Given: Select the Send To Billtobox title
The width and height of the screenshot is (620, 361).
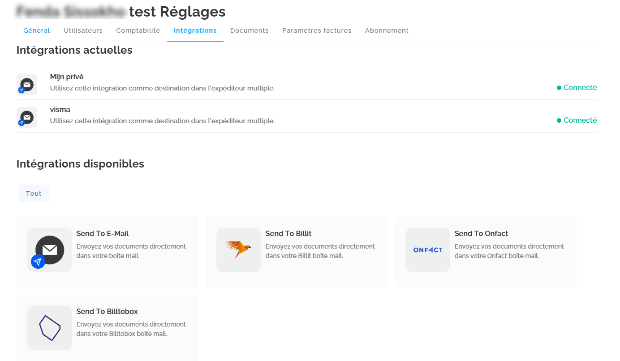Looking at the screenshot, I should click(x=107, y=311).
